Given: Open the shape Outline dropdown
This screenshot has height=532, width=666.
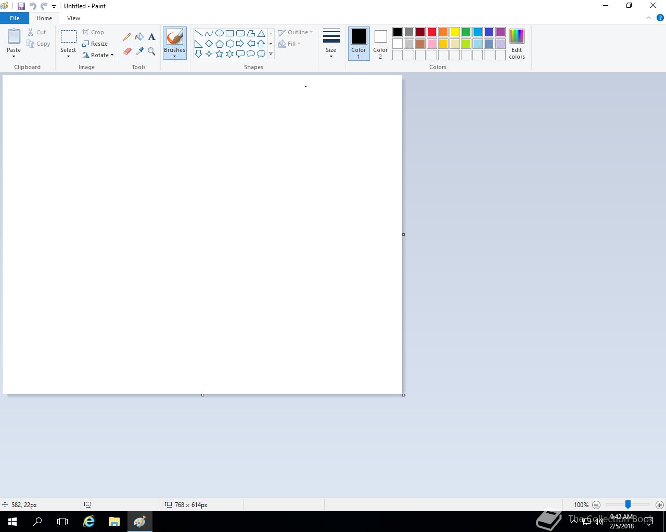Looking at the screenshot, I should point(295,32).
